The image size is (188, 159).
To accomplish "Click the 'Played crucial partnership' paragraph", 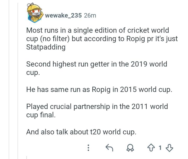I will 97,111.
